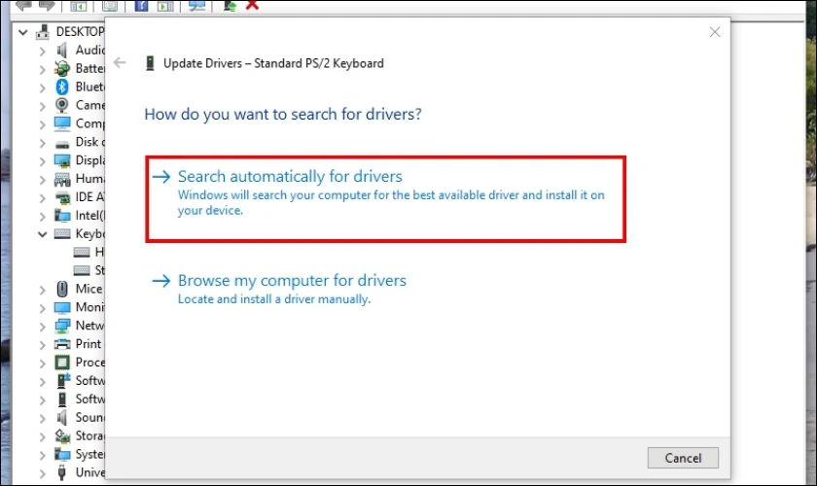Click the Mice mouse category icon
The image size is (817, 486).
(62, 289)
